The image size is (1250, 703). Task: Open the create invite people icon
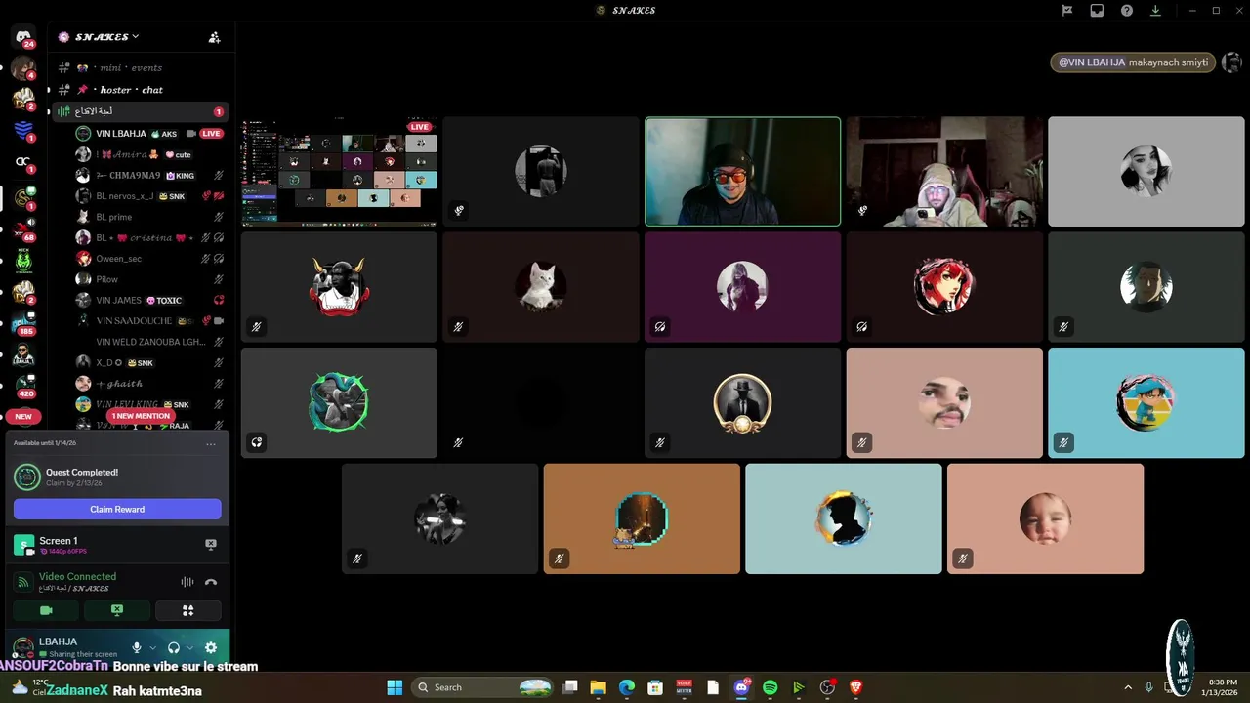click(x=214, y=37)
